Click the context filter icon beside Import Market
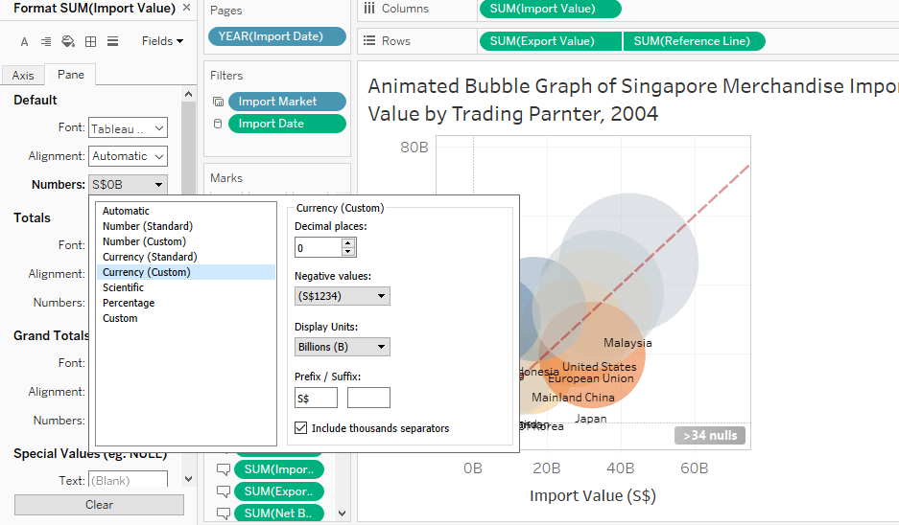Image resolution: width=899 pixels, height=525 pixels. [218, 102]
